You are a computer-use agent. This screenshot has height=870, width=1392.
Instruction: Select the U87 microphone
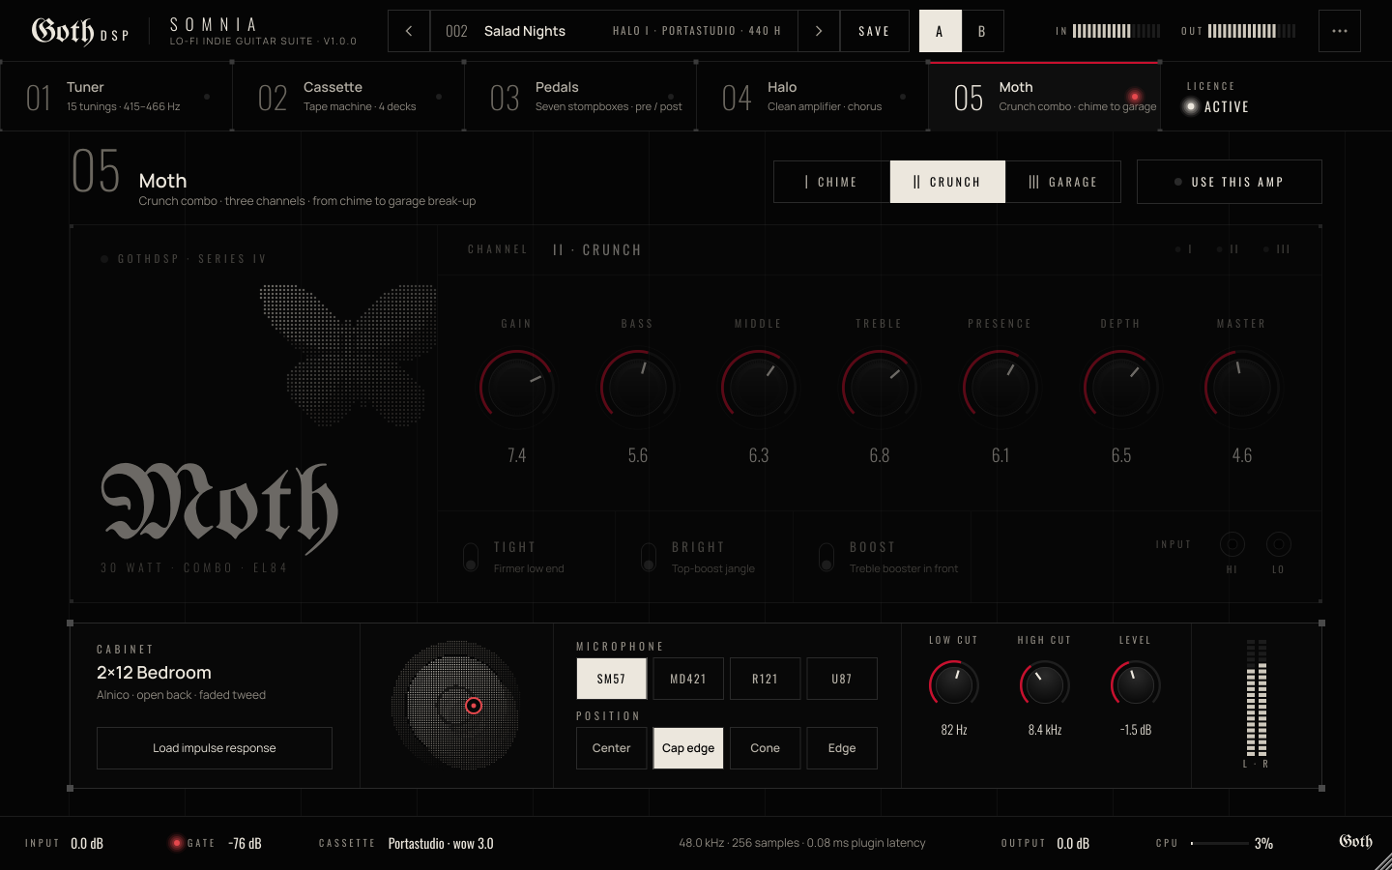pos(842,679)
